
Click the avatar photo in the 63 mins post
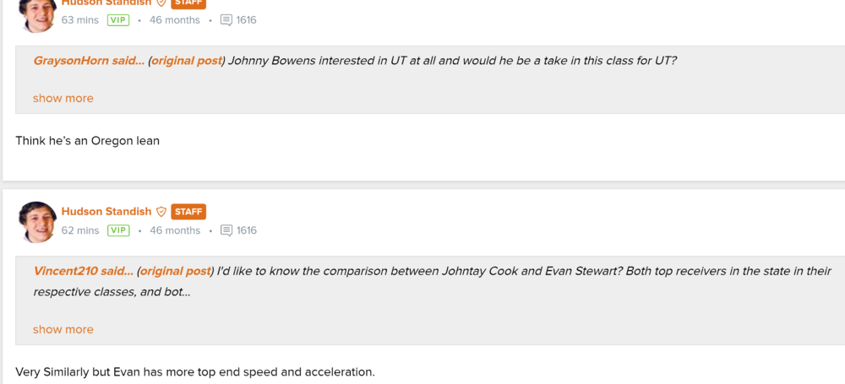point(38,14)
